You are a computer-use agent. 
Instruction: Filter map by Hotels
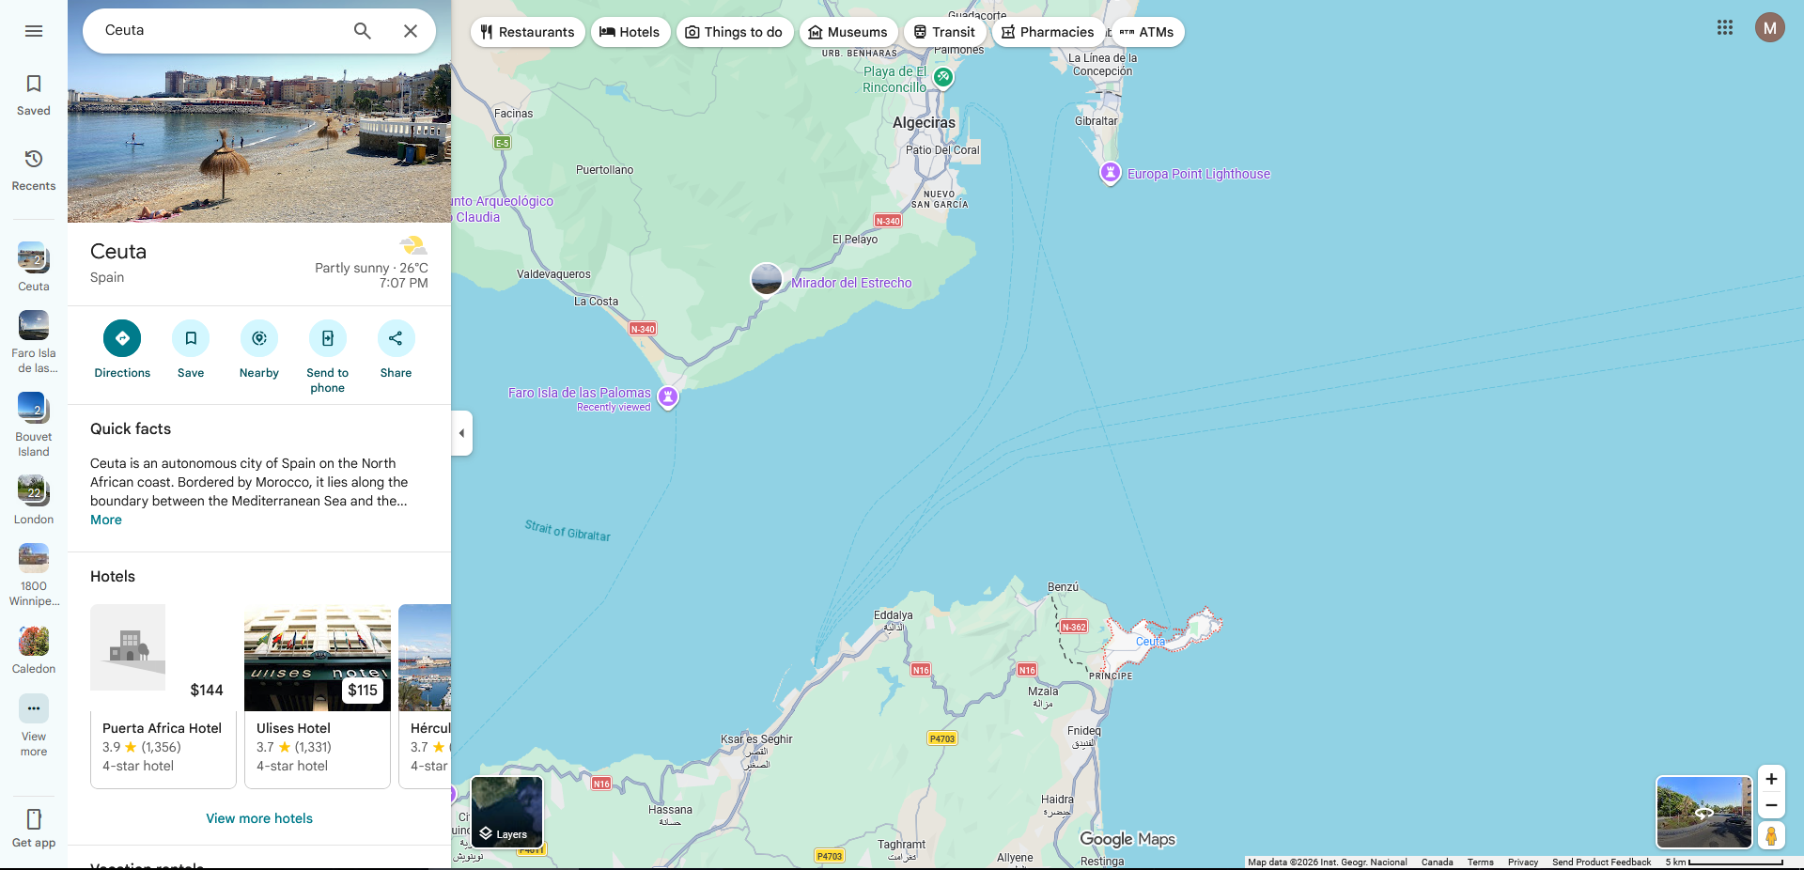click(x=630, y=32)
